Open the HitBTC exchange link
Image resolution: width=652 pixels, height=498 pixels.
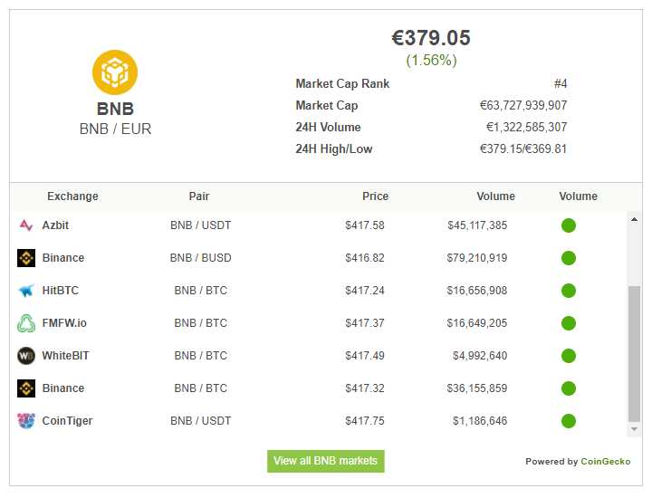[x=61, y=290]
